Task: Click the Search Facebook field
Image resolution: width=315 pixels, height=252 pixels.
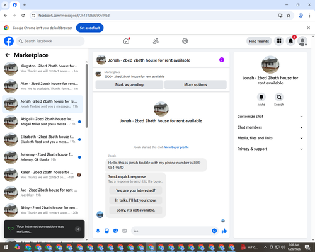Action: [x=50, y=41]
